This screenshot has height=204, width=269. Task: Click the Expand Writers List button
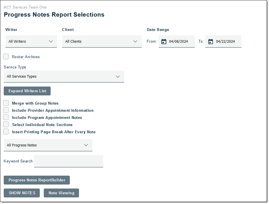coord(27,91)
